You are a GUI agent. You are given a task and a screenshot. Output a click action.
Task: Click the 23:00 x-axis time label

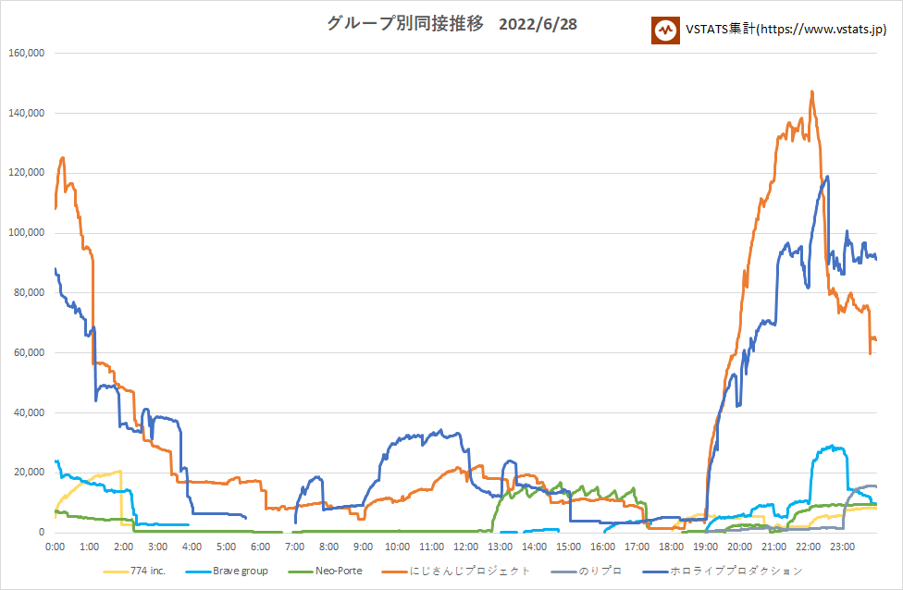click(842, 547)
